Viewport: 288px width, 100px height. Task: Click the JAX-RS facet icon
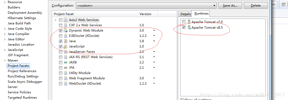(x=66, y=57)
